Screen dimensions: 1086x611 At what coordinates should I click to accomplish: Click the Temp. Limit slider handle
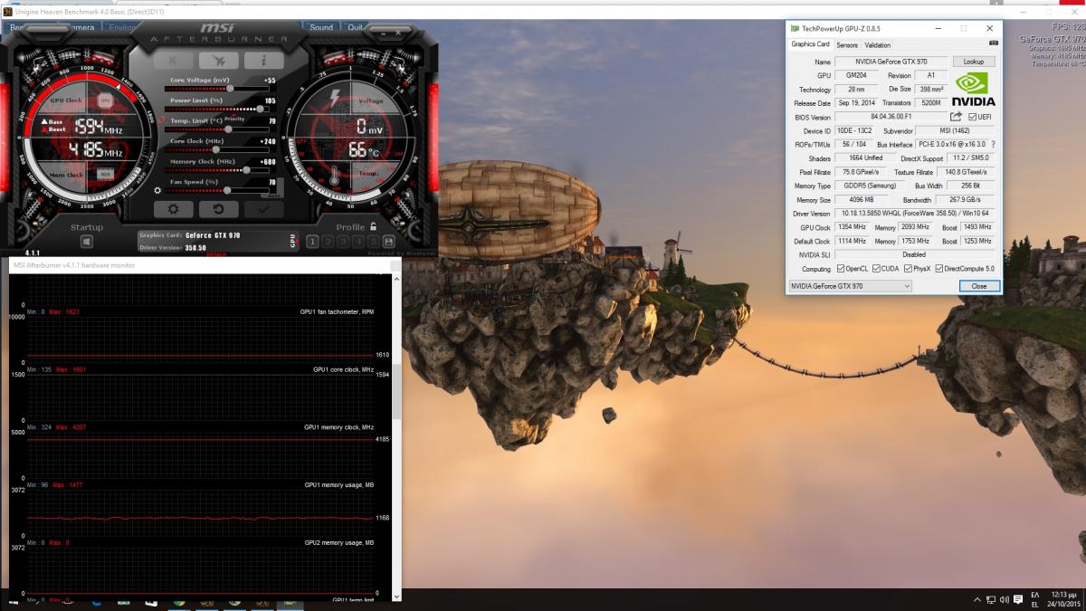pyautogui.click(x=228, y=129)
